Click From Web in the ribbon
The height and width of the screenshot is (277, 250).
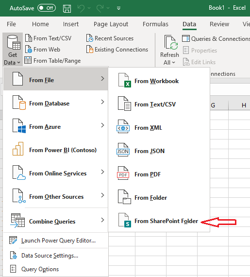(43, 50)
